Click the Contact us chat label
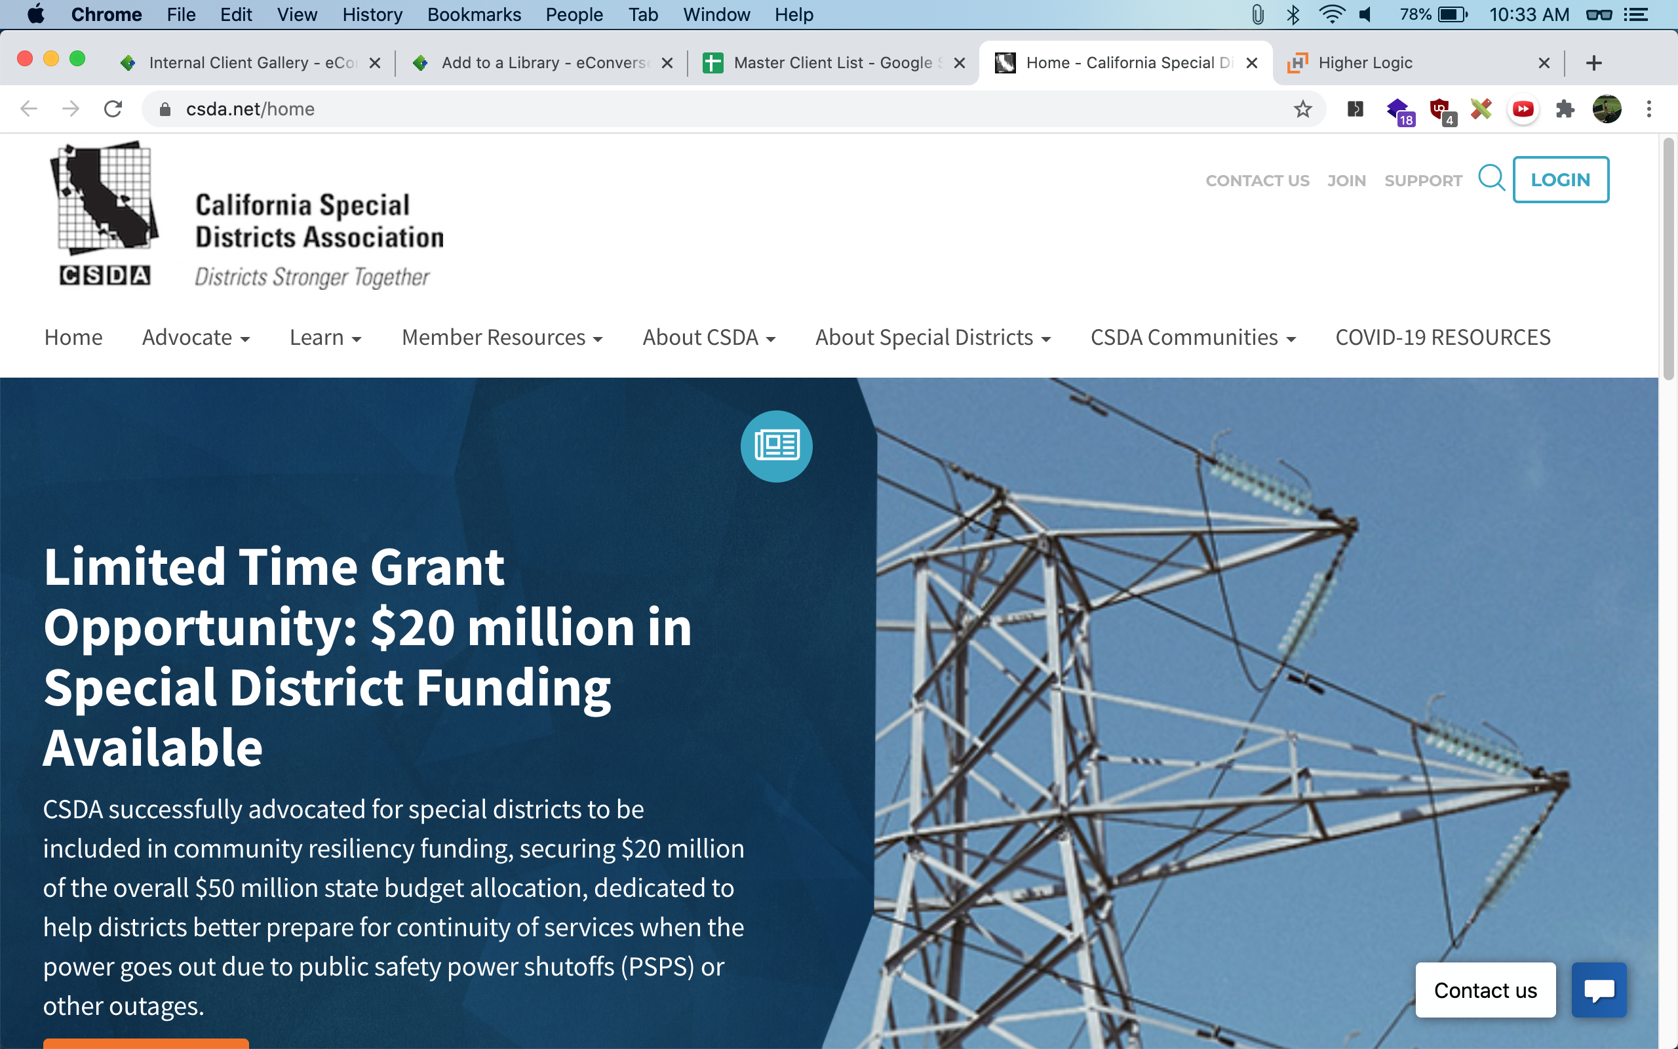 1485,990
